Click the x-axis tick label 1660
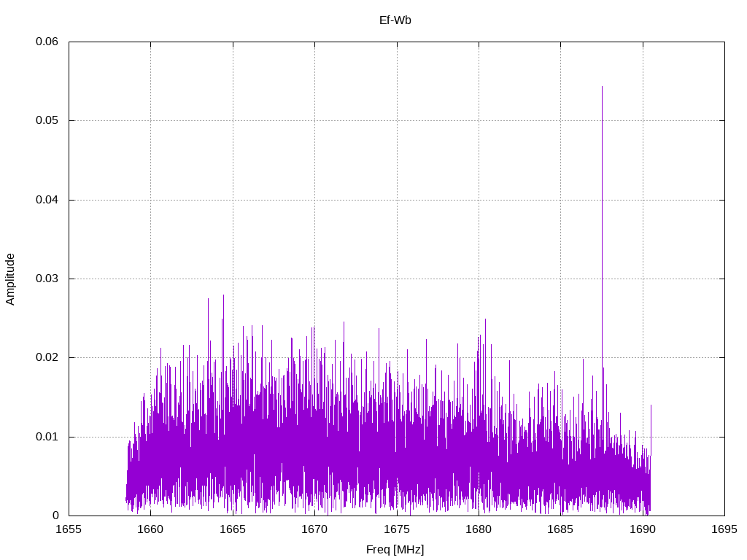The height and width of the screenshot is (560, 747). pos(150,529)
